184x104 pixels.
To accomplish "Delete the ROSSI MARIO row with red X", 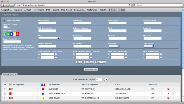I will pos(168,98).
